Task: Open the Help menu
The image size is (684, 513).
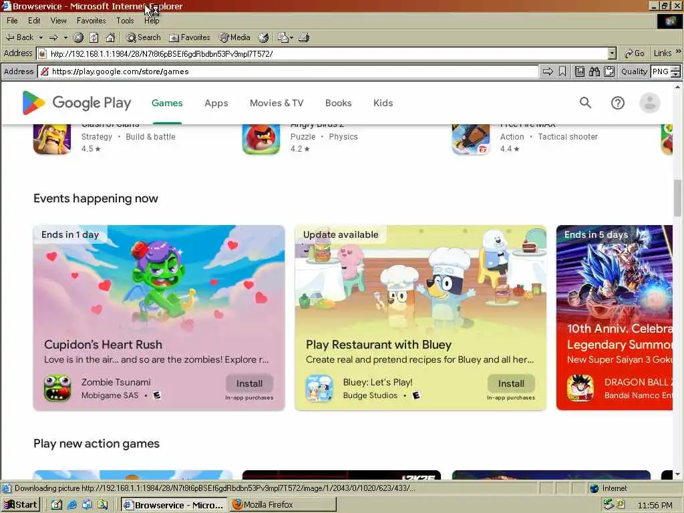Action: pos(152,21)
